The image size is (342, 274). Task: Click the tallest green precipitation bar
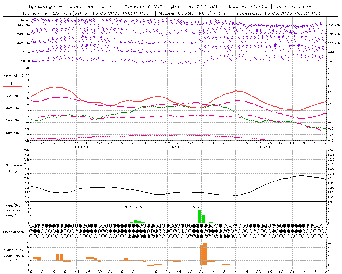[x=200, y=216]
